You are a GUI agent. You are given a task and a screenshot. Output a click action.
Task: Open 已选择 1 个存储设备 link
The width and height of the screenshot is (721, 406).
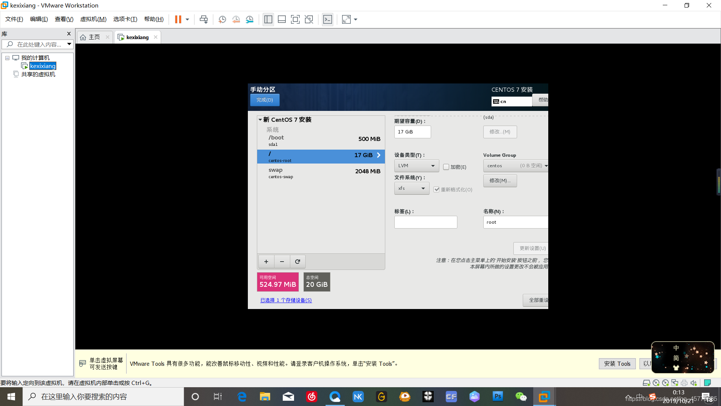pyautogui.click(x=286, y=300)
